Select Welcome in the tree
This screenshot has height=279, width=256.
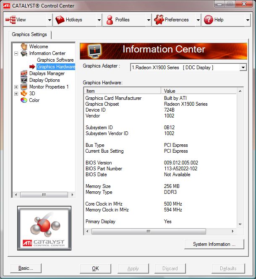coord(39,47)
